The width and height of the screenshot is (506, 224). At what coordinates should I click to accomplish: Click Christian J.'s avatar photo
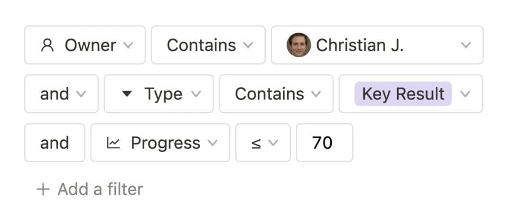coord(298,45)
